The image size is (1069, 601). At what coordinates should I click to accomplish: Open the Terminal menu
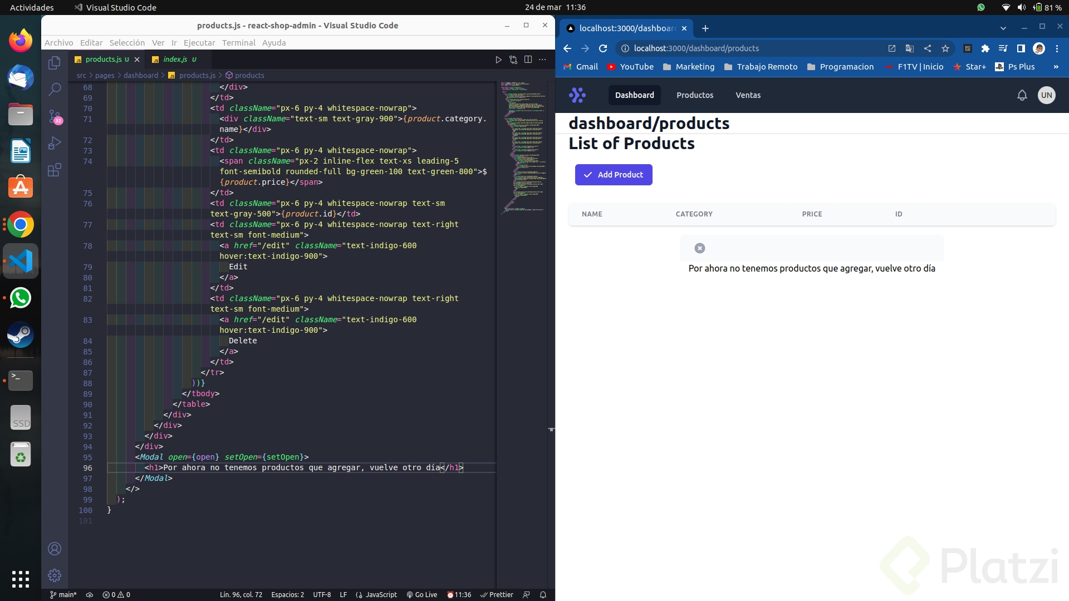click(x=238, y=43)
